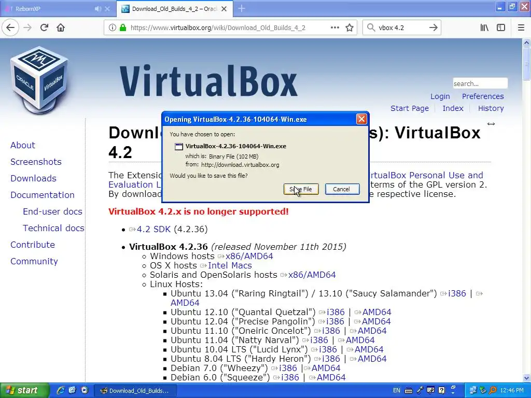Click the vbox 4.2 search field

point(401,28)
